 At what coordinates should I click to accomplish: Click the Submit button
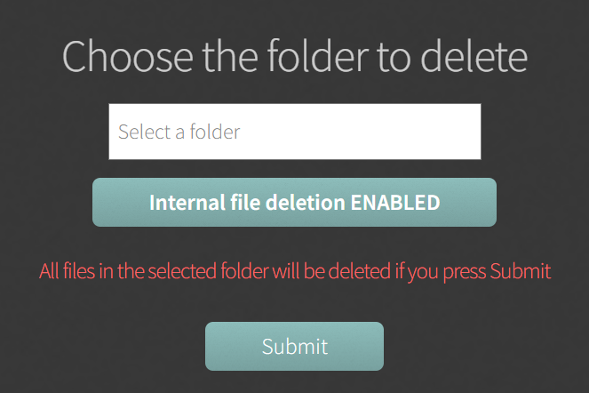[x=295, y=346]
